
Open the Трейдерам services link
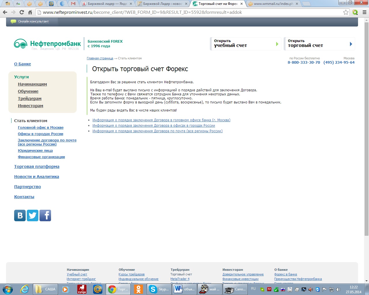pos(30,99)
